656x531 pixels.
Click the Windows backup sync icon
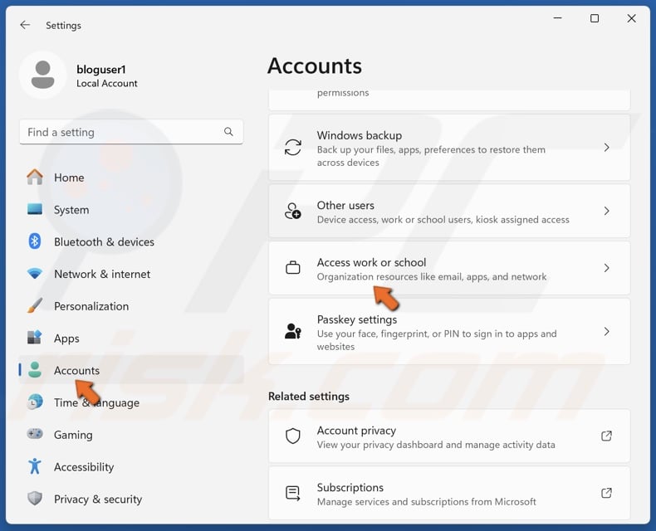pos(293,148)
